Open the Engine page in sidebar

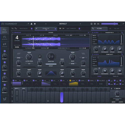click(x=4, y=30)
